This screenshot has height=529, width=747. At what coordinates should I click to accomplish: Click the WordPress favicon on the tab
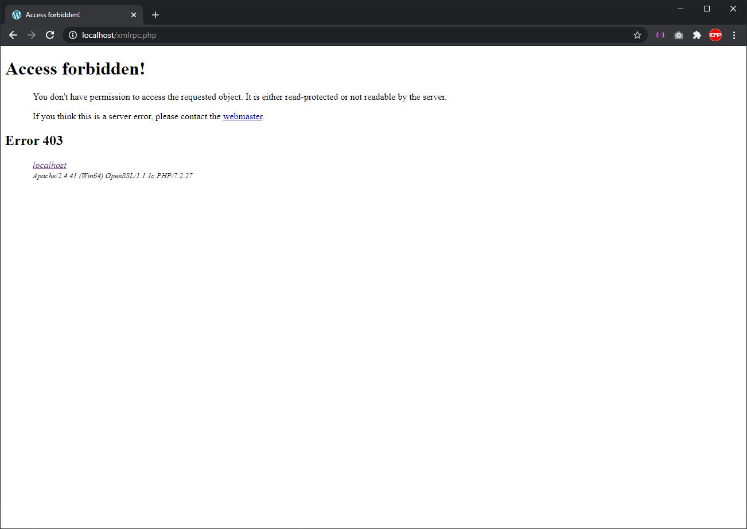coord(17,15)
